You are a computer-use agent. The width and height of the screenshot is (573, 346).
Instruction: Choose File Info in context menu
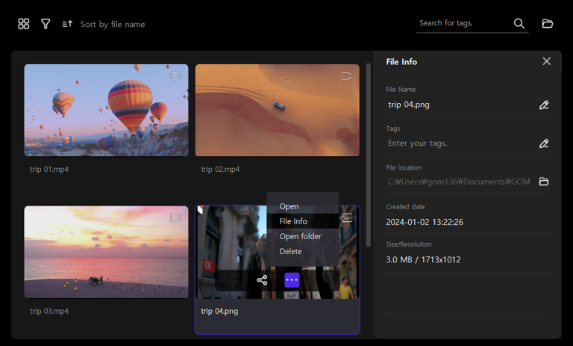point(293,221)
